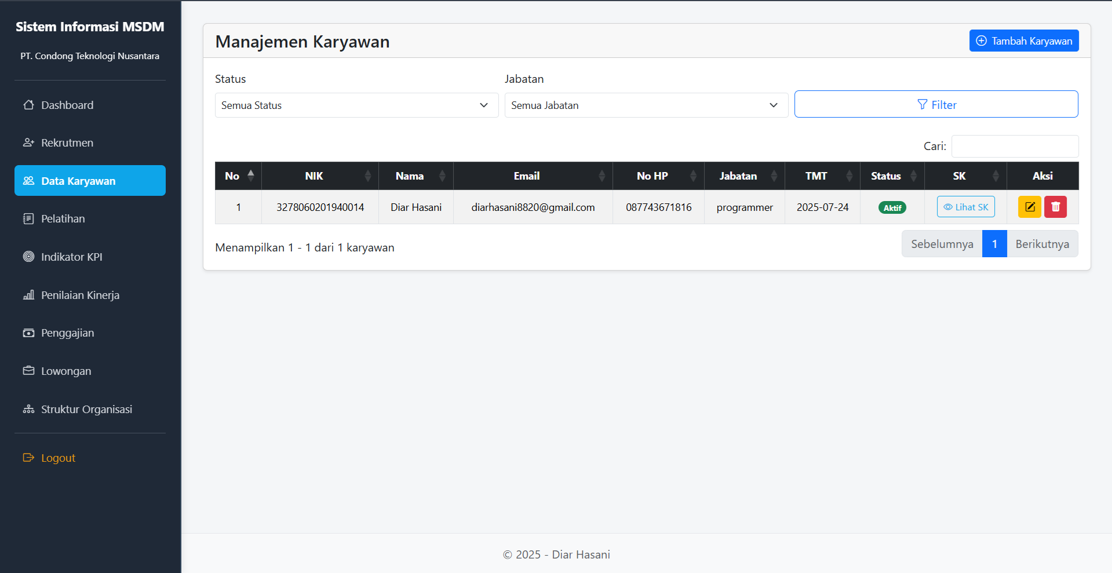The width and height of the screenshot is (1112, 573).
Task: Apply the Filter button
Action: [936, 104]
